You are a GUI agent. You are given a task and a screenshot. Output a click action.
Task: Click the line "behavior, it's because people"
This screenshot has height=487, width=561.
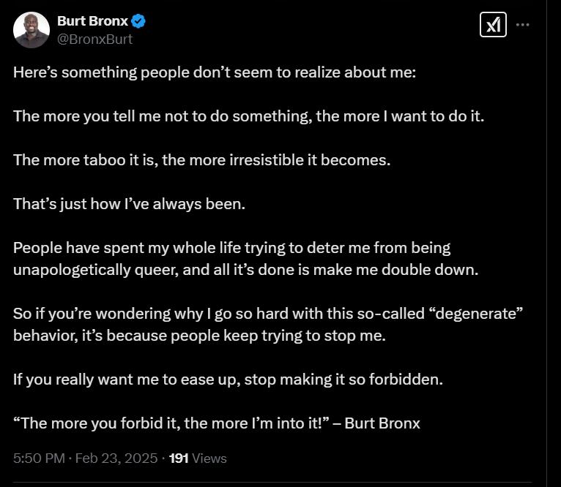click(x=199, y=336)
